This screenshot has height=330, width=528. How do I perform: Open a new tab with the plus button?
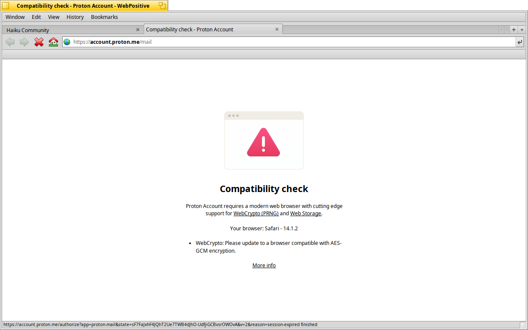514,30
